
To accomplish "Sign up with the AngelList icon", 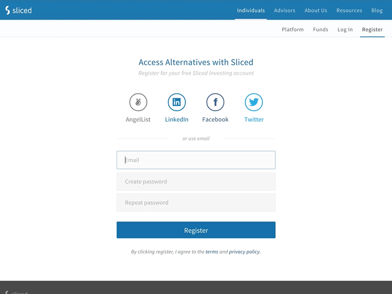I will coord(138,103).
